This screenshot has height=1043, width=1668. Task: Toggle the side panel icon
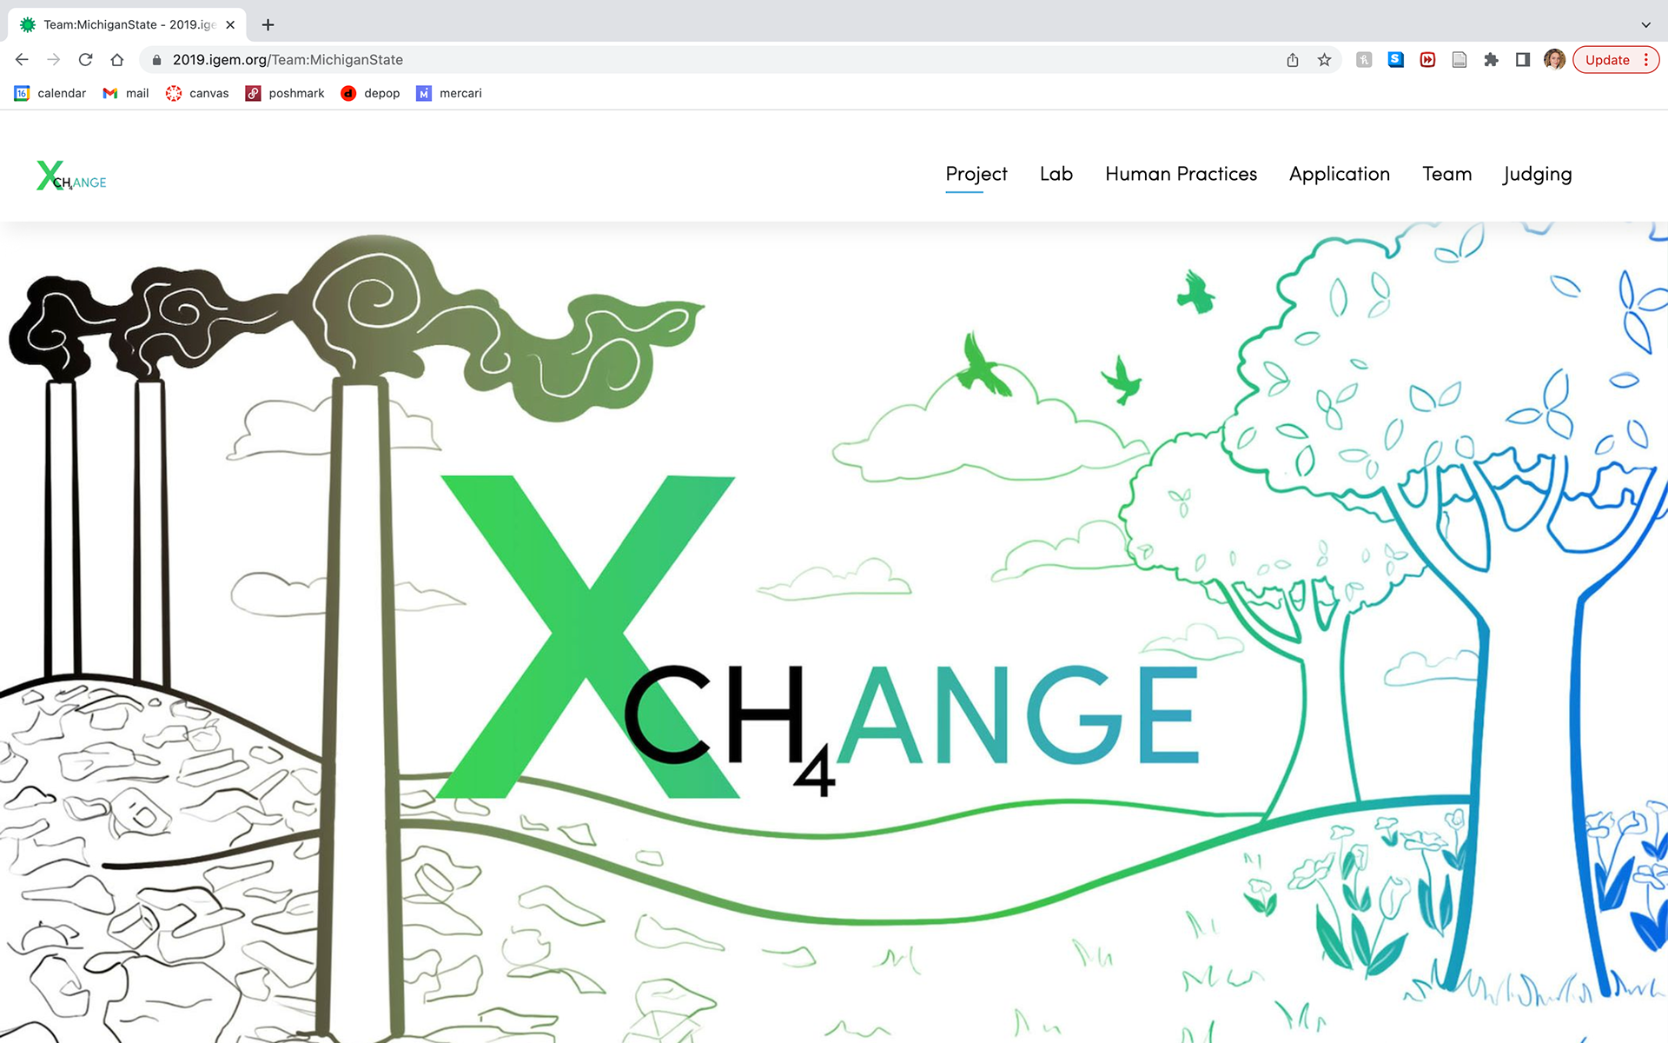pos(1522,60)
